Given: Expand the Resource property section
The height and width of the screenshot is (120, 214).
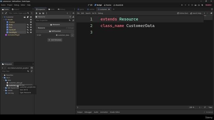Looking at the screenshot, I should (37, 28).
